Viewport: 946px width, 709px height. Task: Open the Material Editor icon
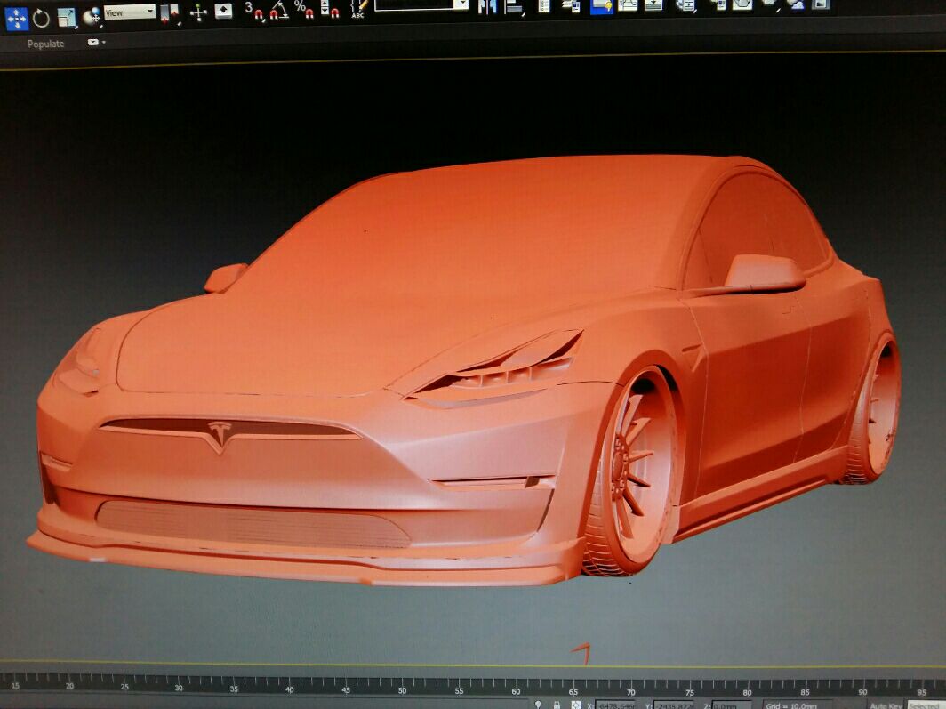[685, 5]
